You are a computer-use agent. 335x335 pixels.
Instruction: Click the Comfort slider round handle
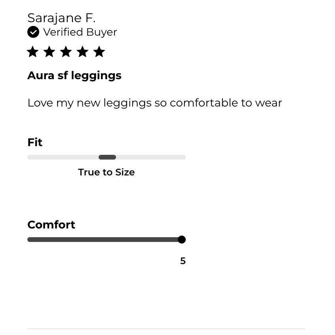pos(182,240)
